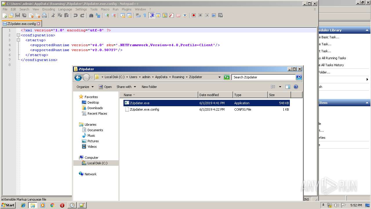This screenshot has height=209, width=371.
Task: Save the current file in Notepad++
Action: (x=18, y=15)
